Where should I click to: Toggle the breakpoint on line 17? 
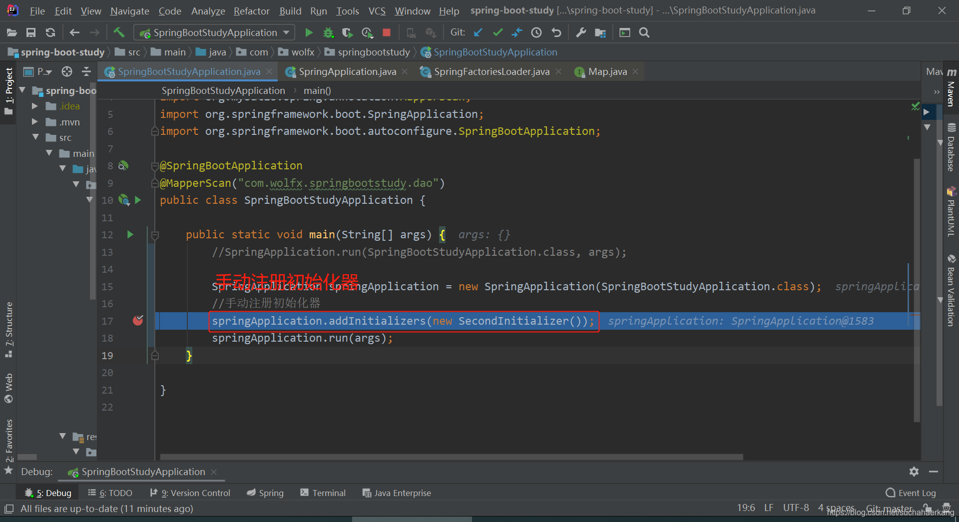point(138,320)
